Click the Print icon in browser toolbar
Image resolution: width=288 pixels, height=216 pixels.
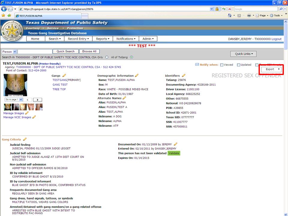click(x=249, y=15)
